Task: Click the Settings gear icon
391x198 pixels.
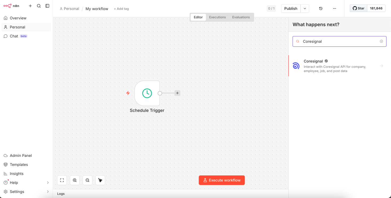Action: click(6, 192)
